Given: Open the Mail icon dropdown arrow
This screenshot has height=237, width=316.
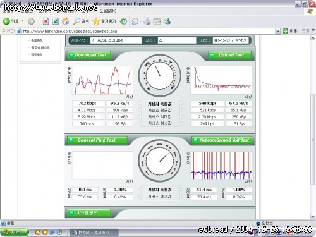Looking at the screenshot, I should pyautogui.click(x=140, y=21).
